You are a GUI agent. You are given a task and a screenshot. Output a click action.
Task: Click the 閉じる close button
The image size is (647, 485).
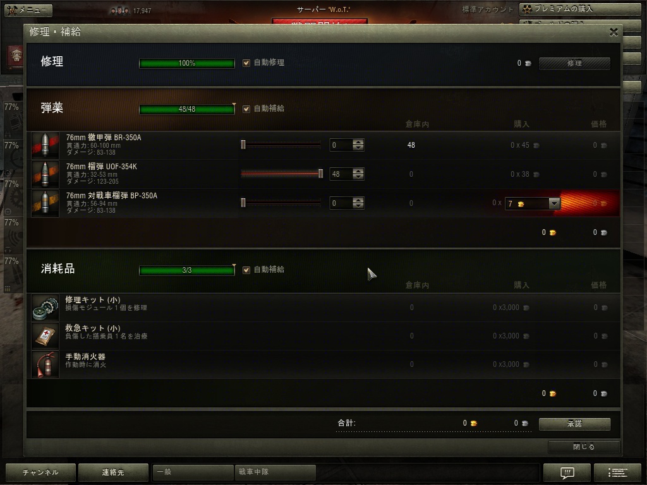coord(584,446)
